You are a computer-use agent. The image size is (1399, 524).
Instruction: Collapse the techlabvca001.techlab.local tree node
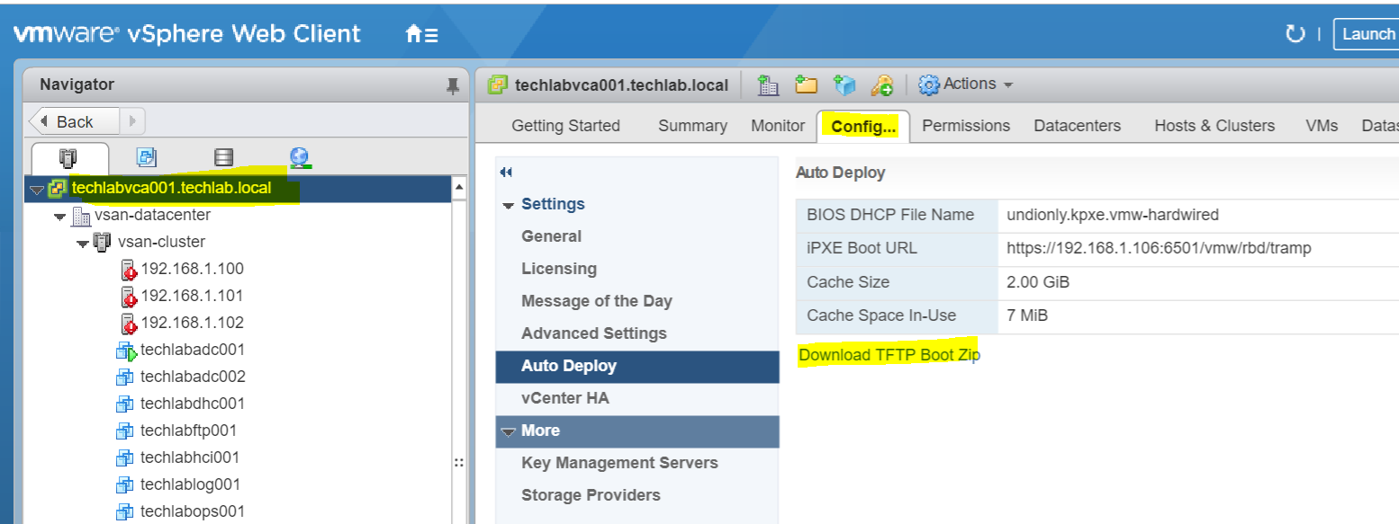(36, 190)
